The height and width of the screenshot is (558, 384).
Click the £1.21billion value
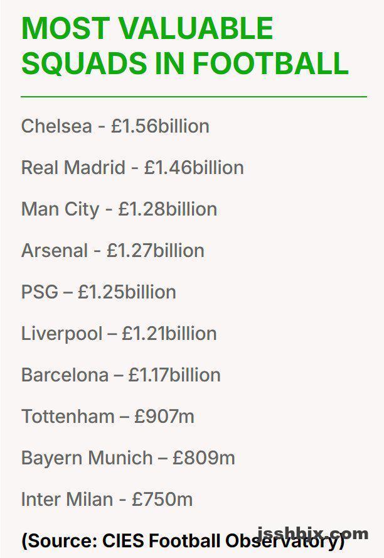169,334
